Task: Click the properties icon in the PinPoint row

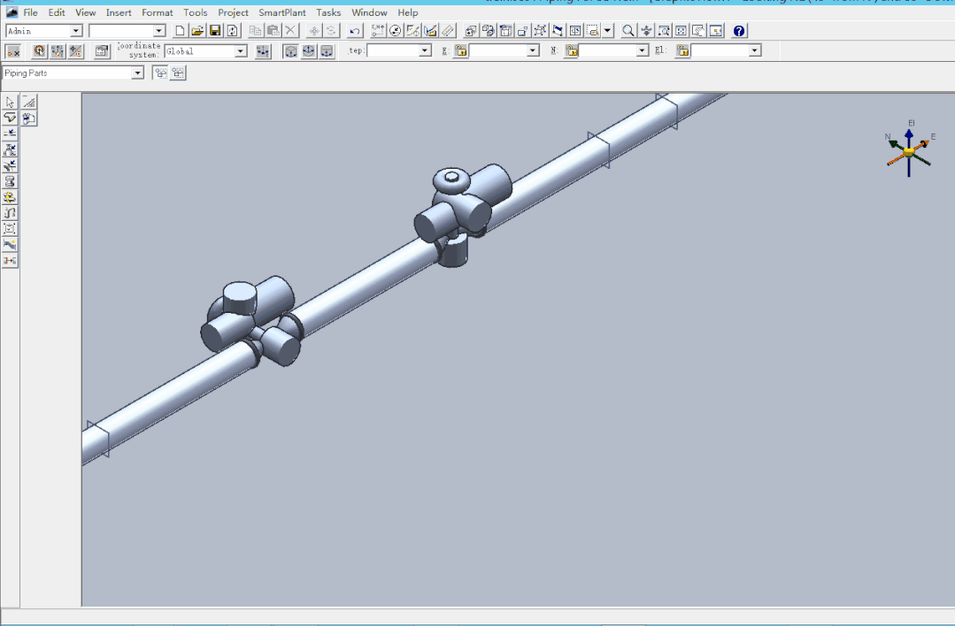Action: point(102,51)
